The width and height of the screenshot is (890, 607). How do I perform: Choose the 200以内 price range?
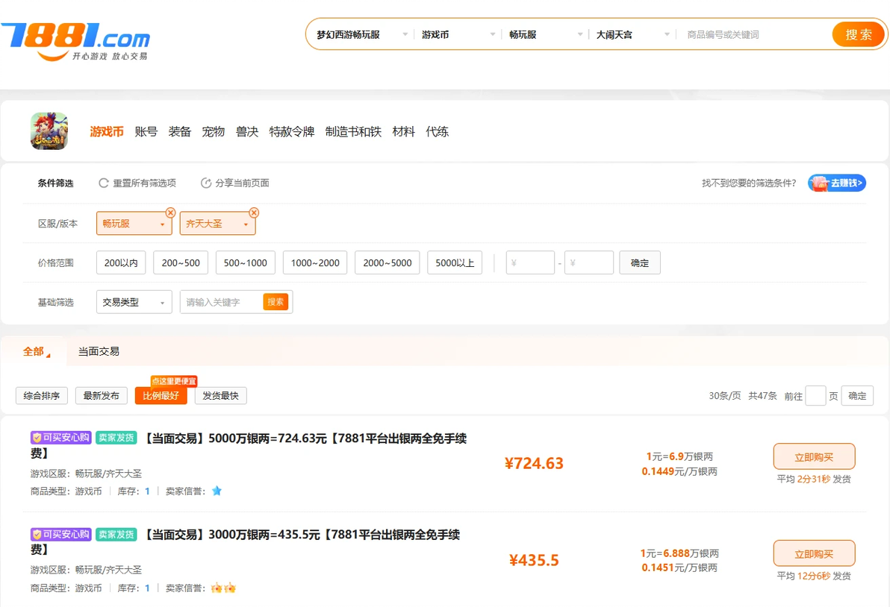121,262
